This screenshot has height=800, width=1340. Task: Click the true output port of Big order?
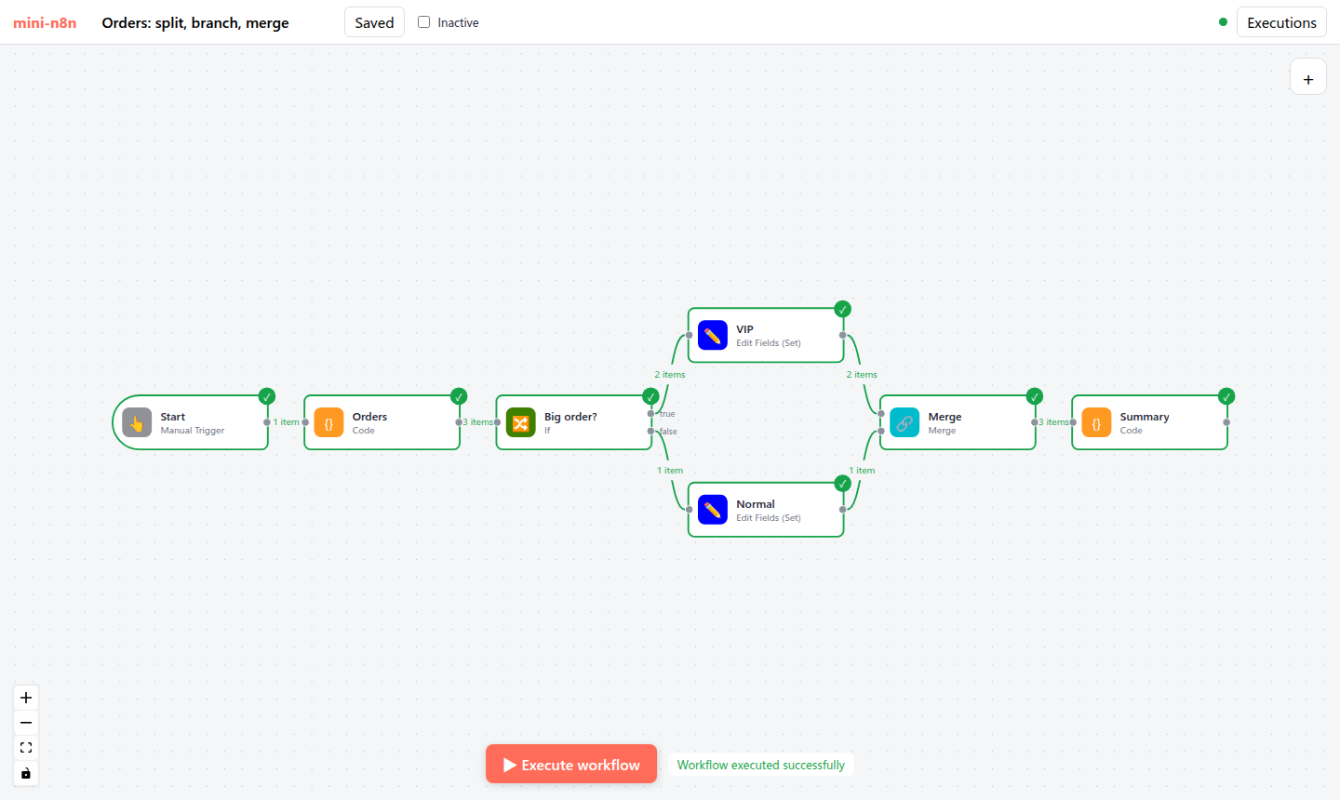coord(650,413)
